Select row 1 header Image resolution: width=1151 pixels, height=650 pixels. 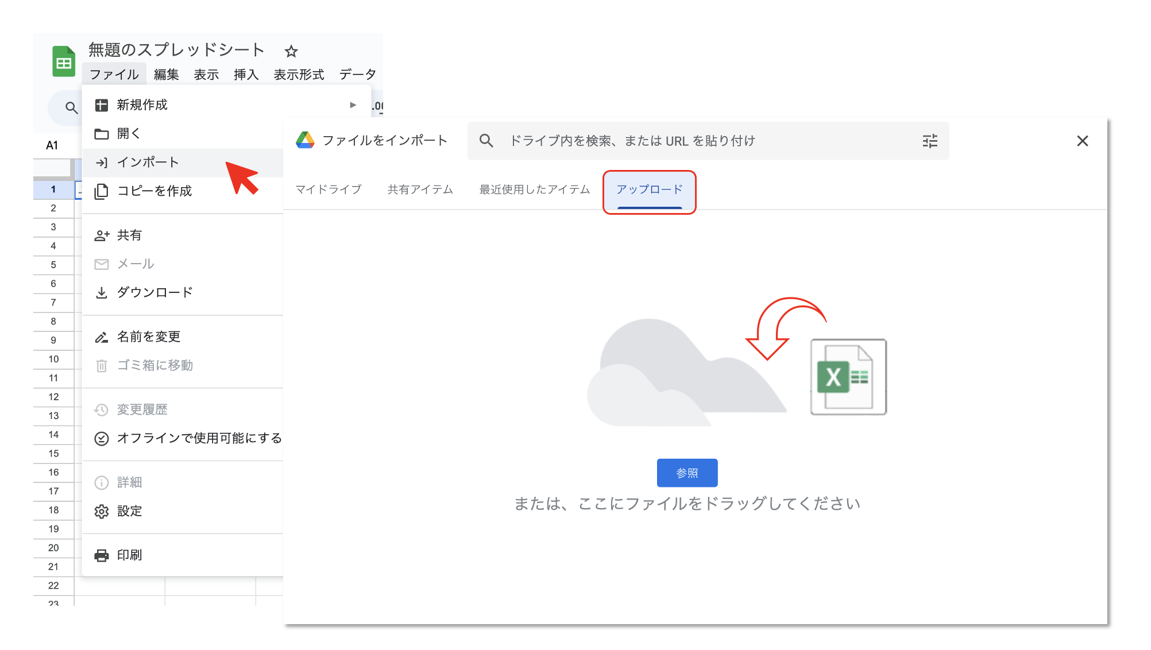pos(53,189)
